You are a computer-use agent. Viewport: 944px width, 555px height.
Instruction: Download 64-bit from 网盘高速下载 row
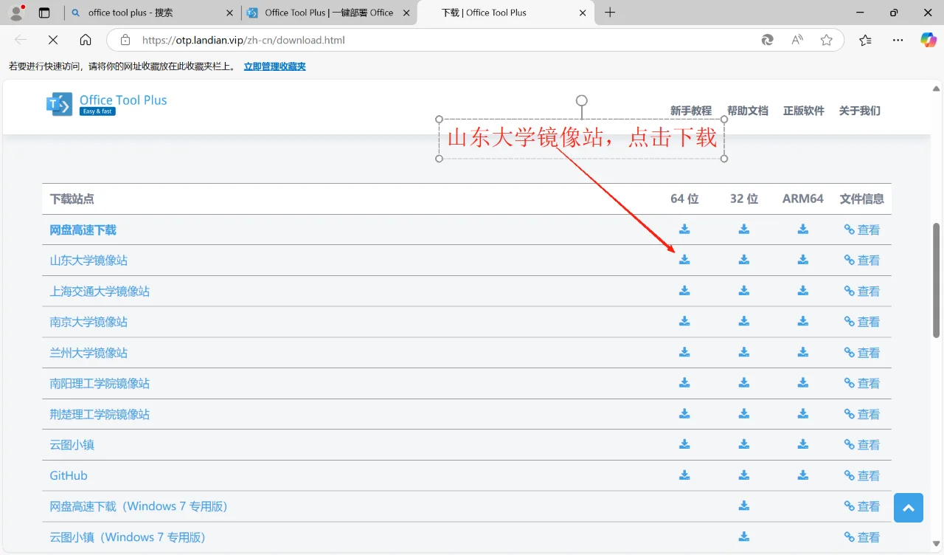(x=684, y=230)
